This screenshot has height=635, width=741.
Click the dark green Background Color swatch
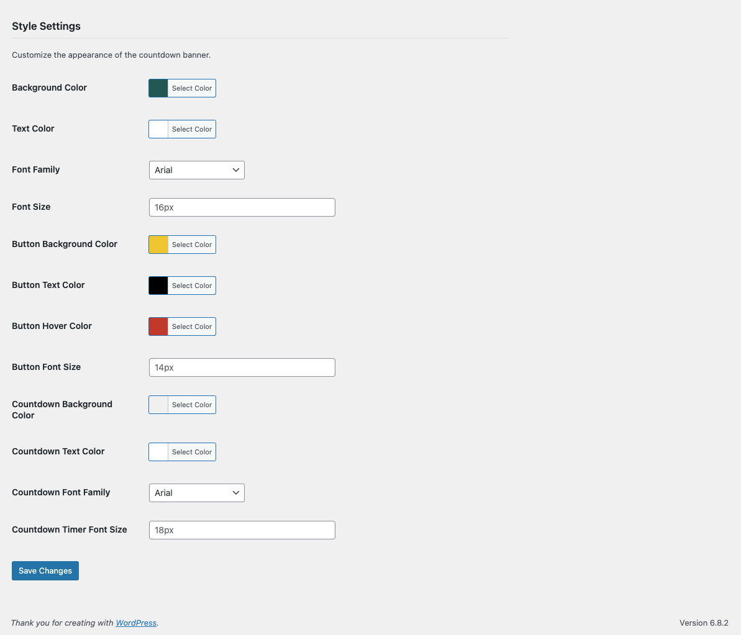pyautogui.click(x=158, y=88)
